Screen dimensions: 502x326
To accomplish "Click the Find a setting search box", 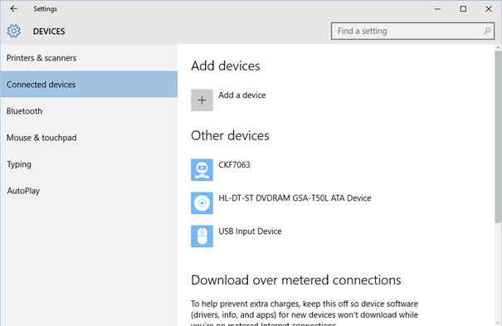I will coord(412,31).
